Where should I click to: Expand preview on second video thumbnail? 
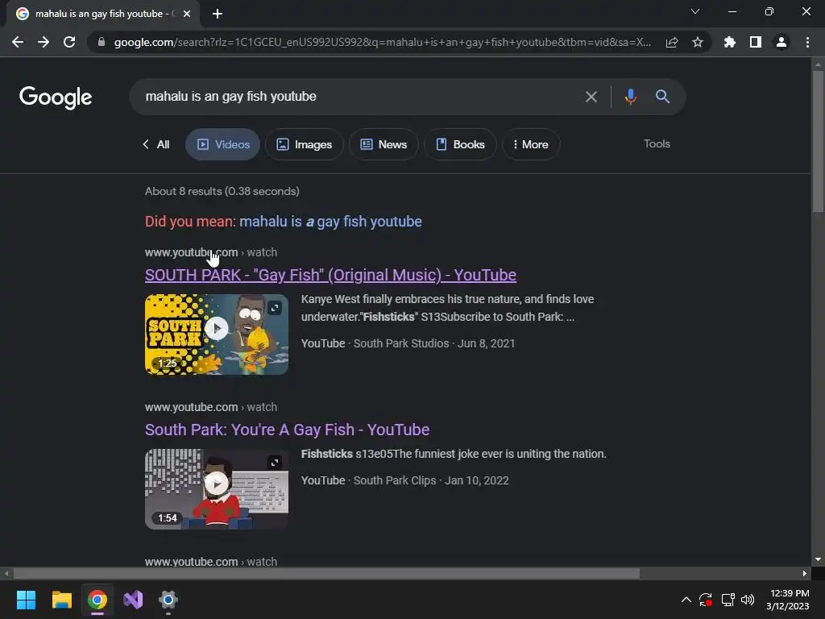coord(275,463)
